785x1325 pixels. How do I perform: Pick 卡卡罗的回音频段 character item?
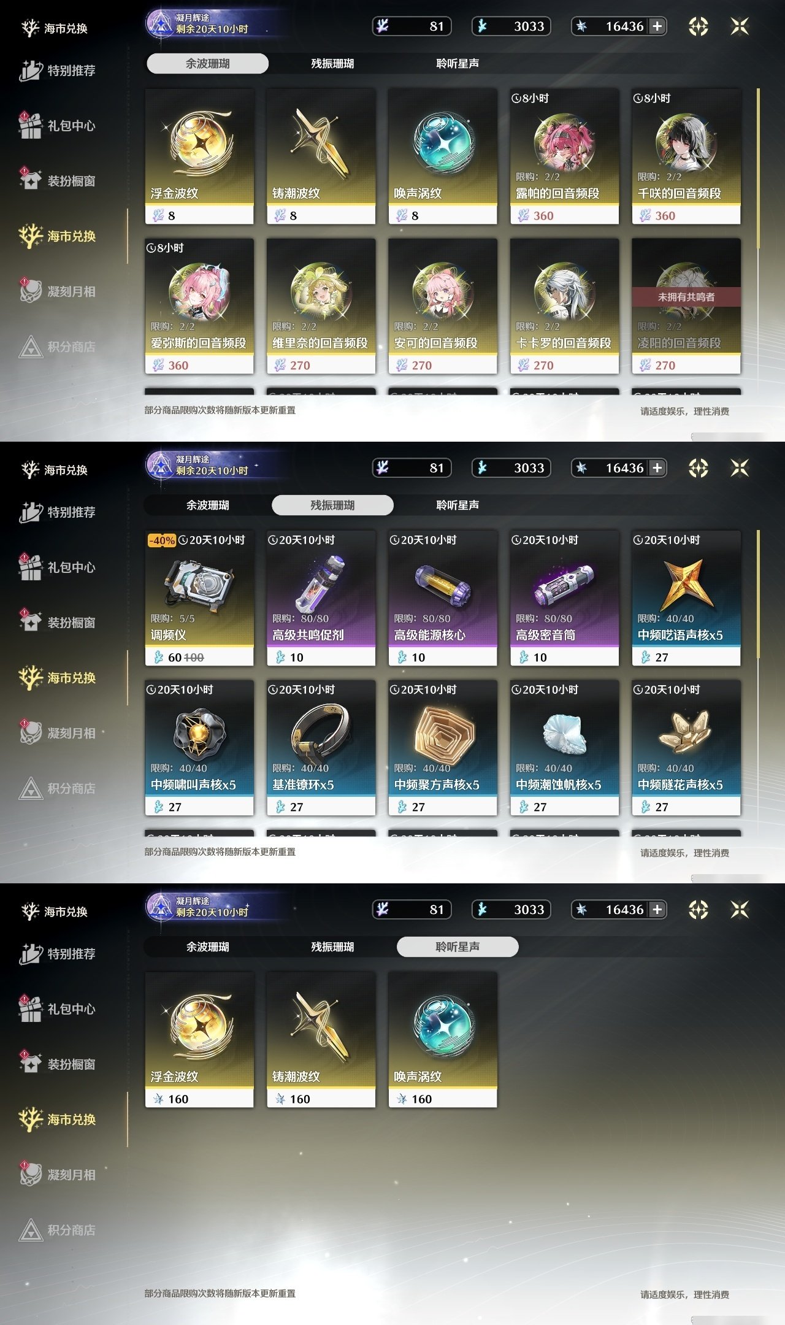pyautogui.click(x=564, y=306)
